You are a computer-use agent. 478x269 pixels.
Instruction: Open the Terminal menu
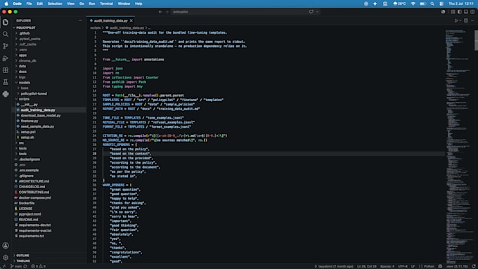tap(106, 4)
